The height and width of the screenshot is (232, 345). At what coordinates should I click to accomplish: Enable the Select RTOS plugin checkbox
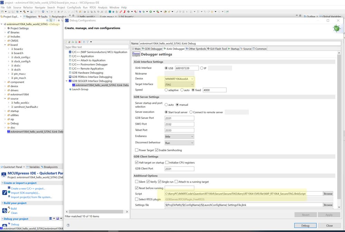click(x=137, y=199)
